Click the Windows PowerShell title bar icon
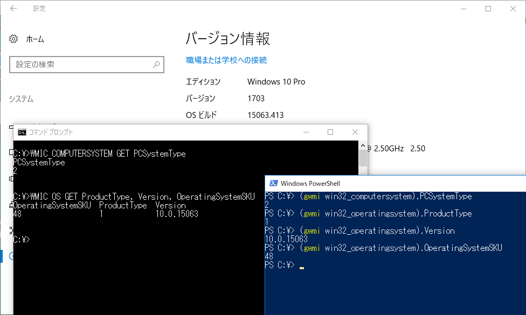The width and height of the screenshot is (526, 315). [274, 183]
